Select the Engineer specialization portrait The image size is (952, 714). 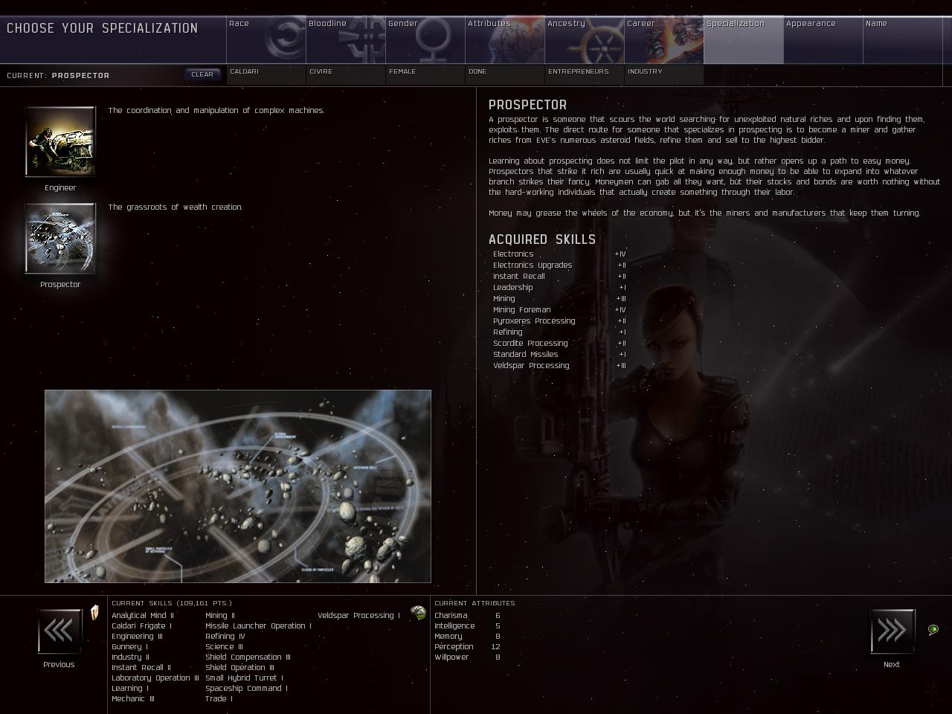(x=60, y=141)
